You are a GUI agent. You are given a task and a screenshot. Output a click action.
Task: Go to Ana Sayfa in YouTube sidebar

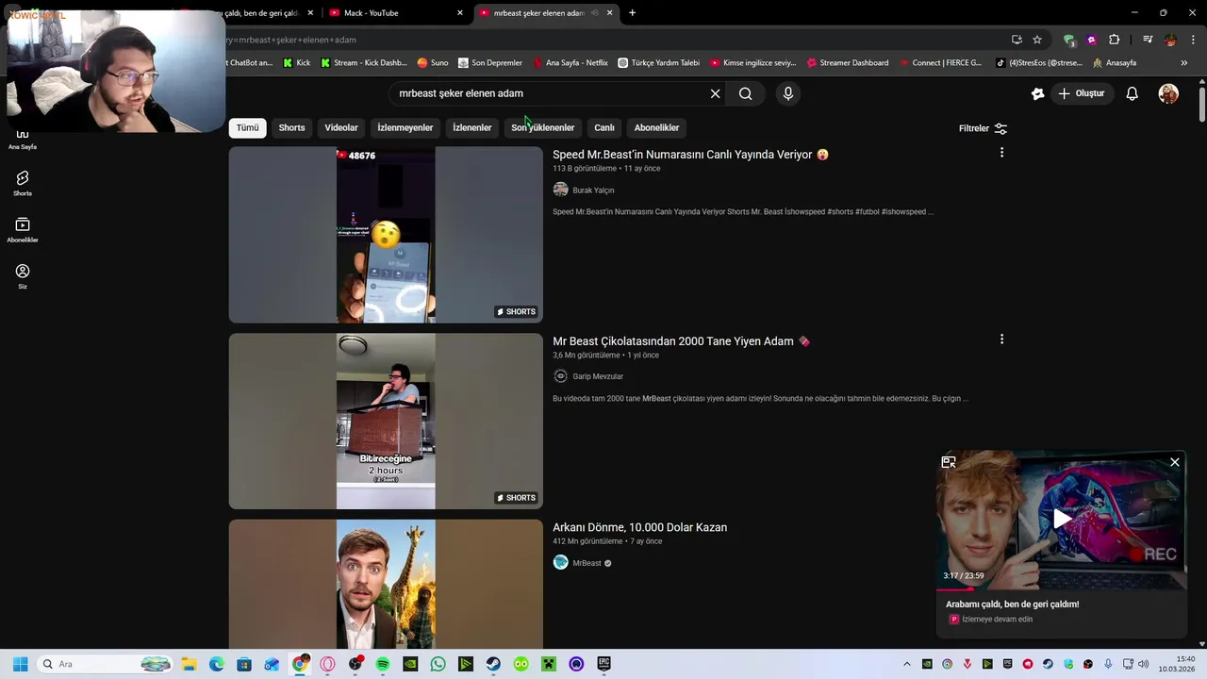pyautogui.click(x=23, y=139)
